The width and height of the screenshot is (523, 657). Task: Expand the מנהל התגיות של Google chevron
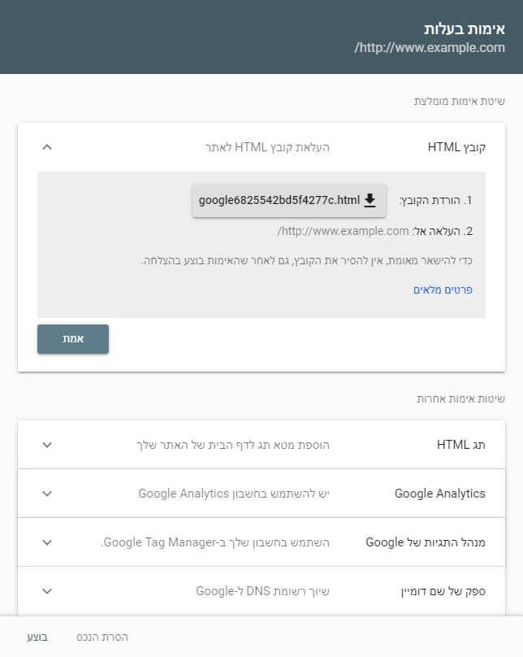click(x=47, y=542)
